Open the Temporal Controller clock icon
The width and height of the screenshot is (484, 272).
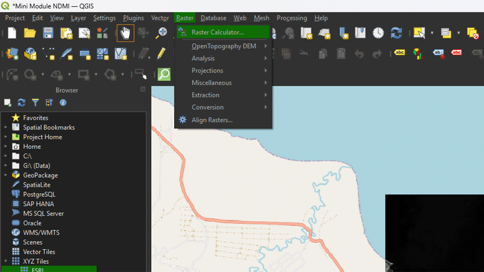(378, 33)
